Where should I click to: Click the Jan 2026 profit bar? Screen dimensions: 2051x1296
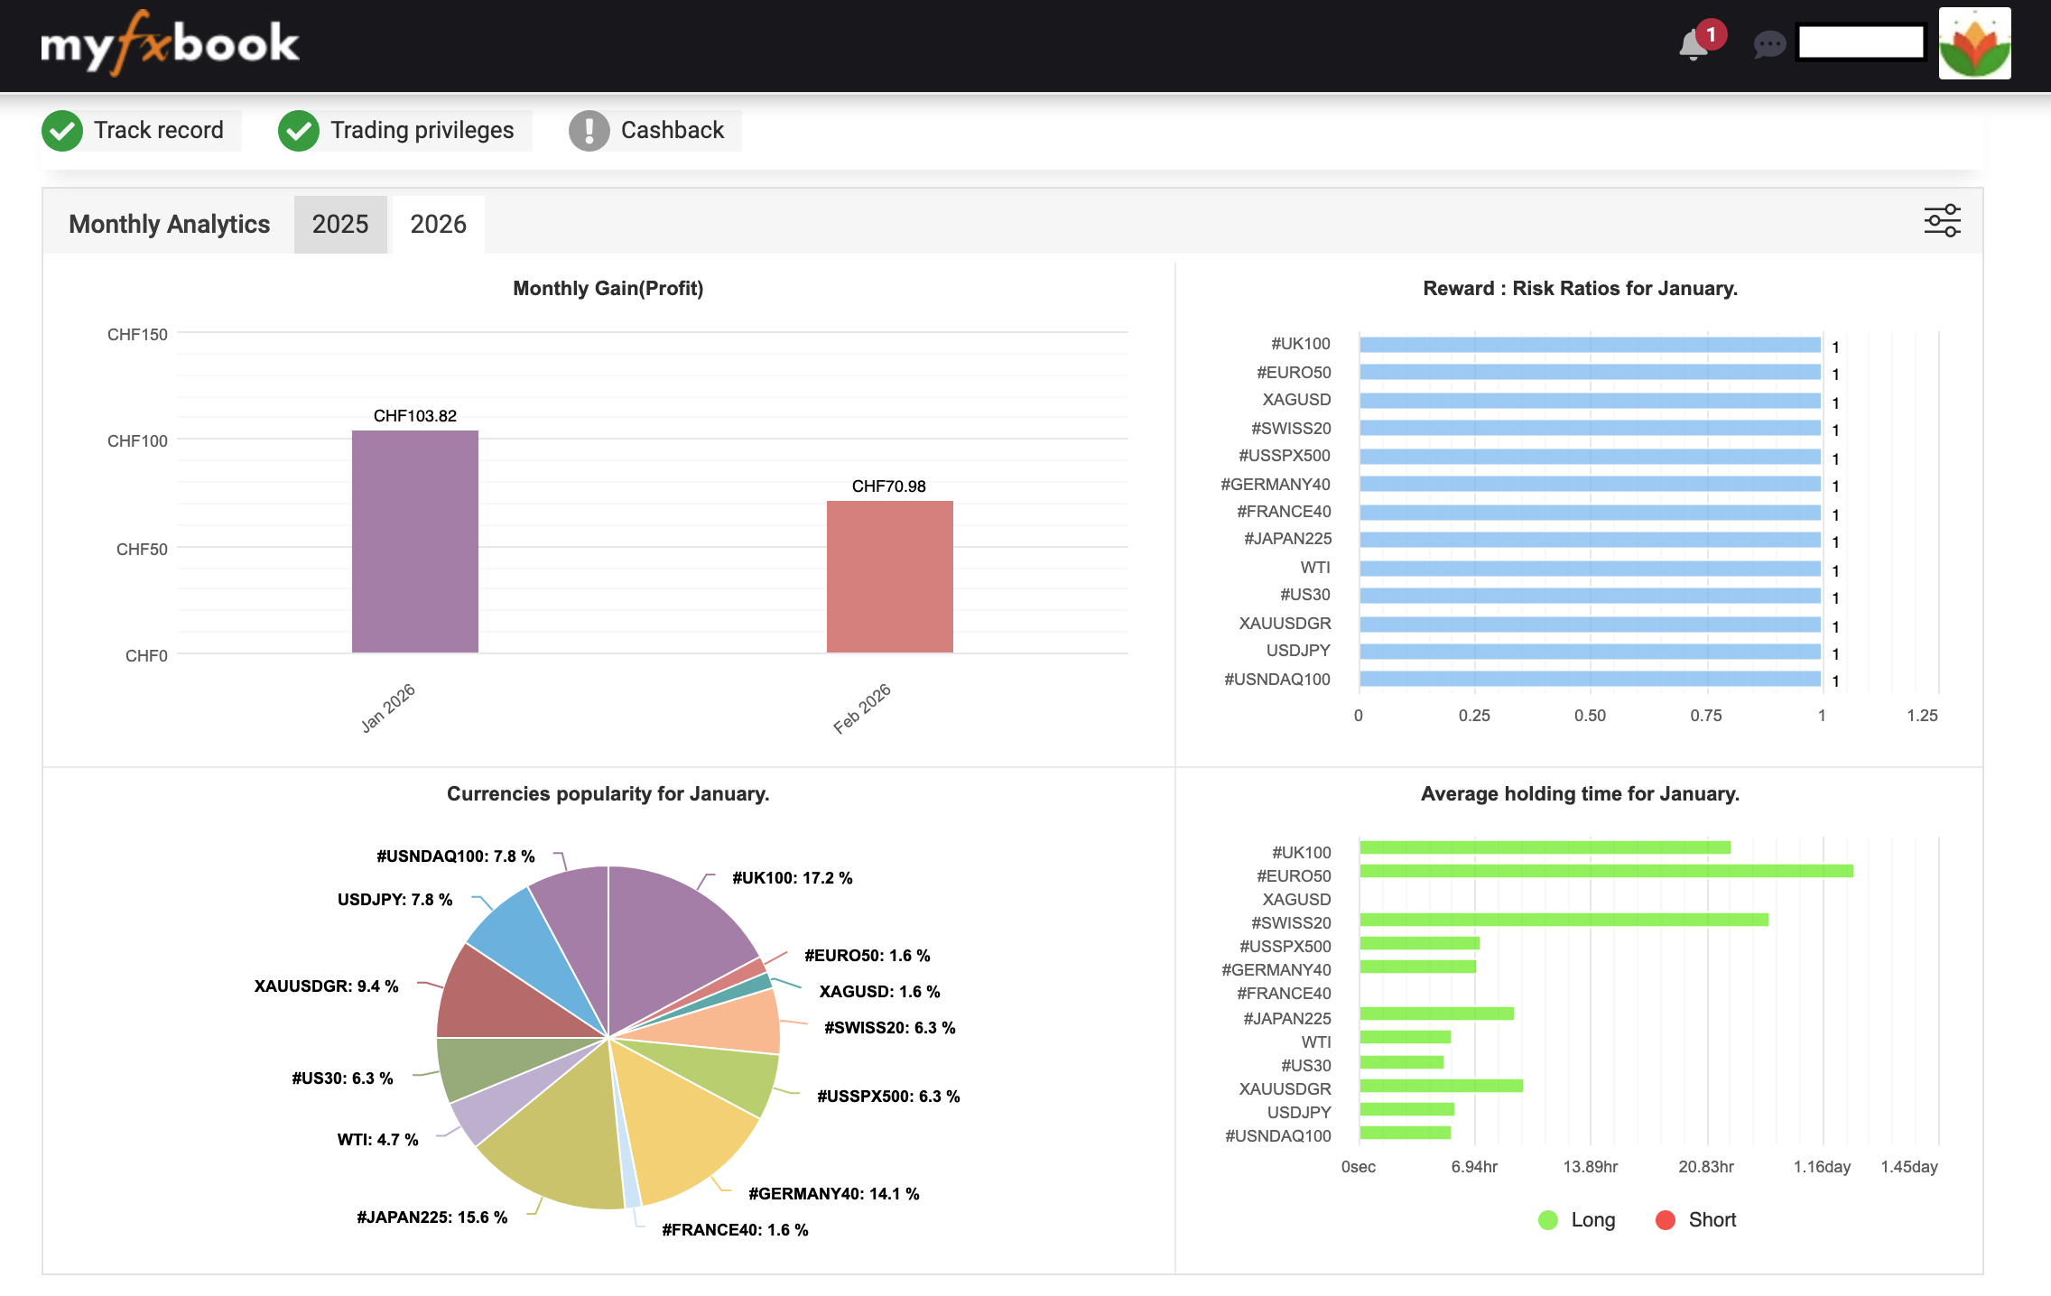point(414,542)
